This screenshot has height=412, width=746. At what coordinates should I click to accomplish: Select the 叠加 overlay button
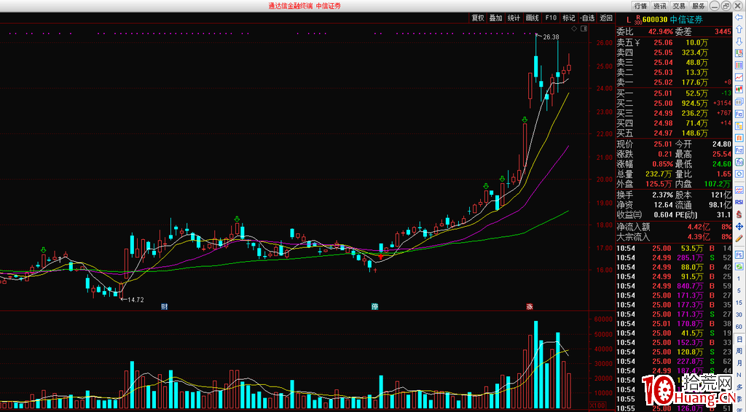point(495,18)
